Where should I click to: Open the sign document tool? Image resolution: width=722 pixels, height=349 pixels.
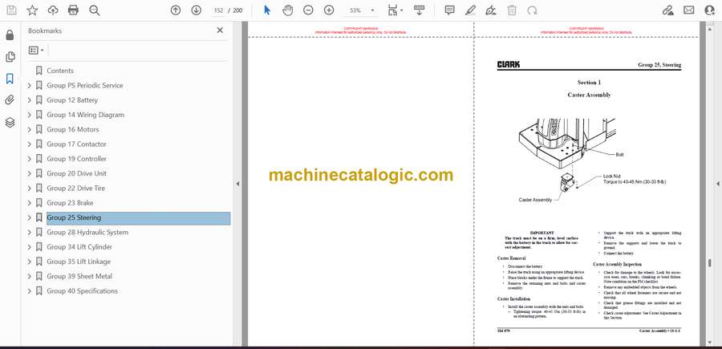click(491, 10)
